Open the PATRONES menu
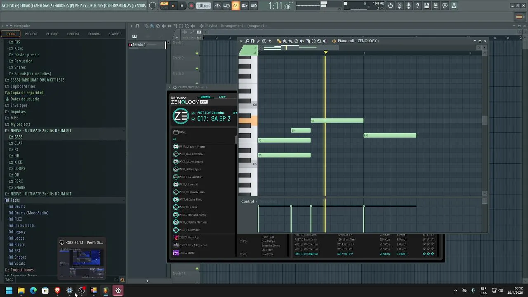 [x=64, y=6]
